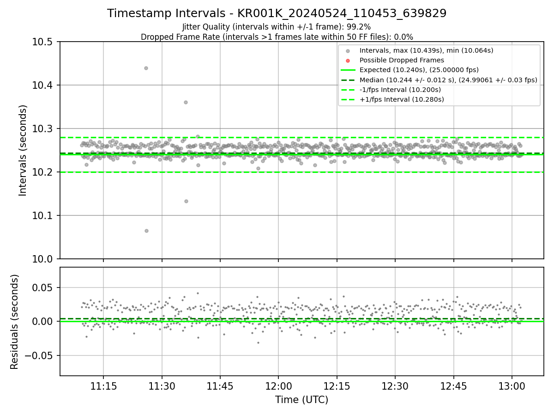The height and width of the screenshot is (416, 554).
Task: Click the maximum outlier point near 10.44 seconds
Action: point(146,68)
